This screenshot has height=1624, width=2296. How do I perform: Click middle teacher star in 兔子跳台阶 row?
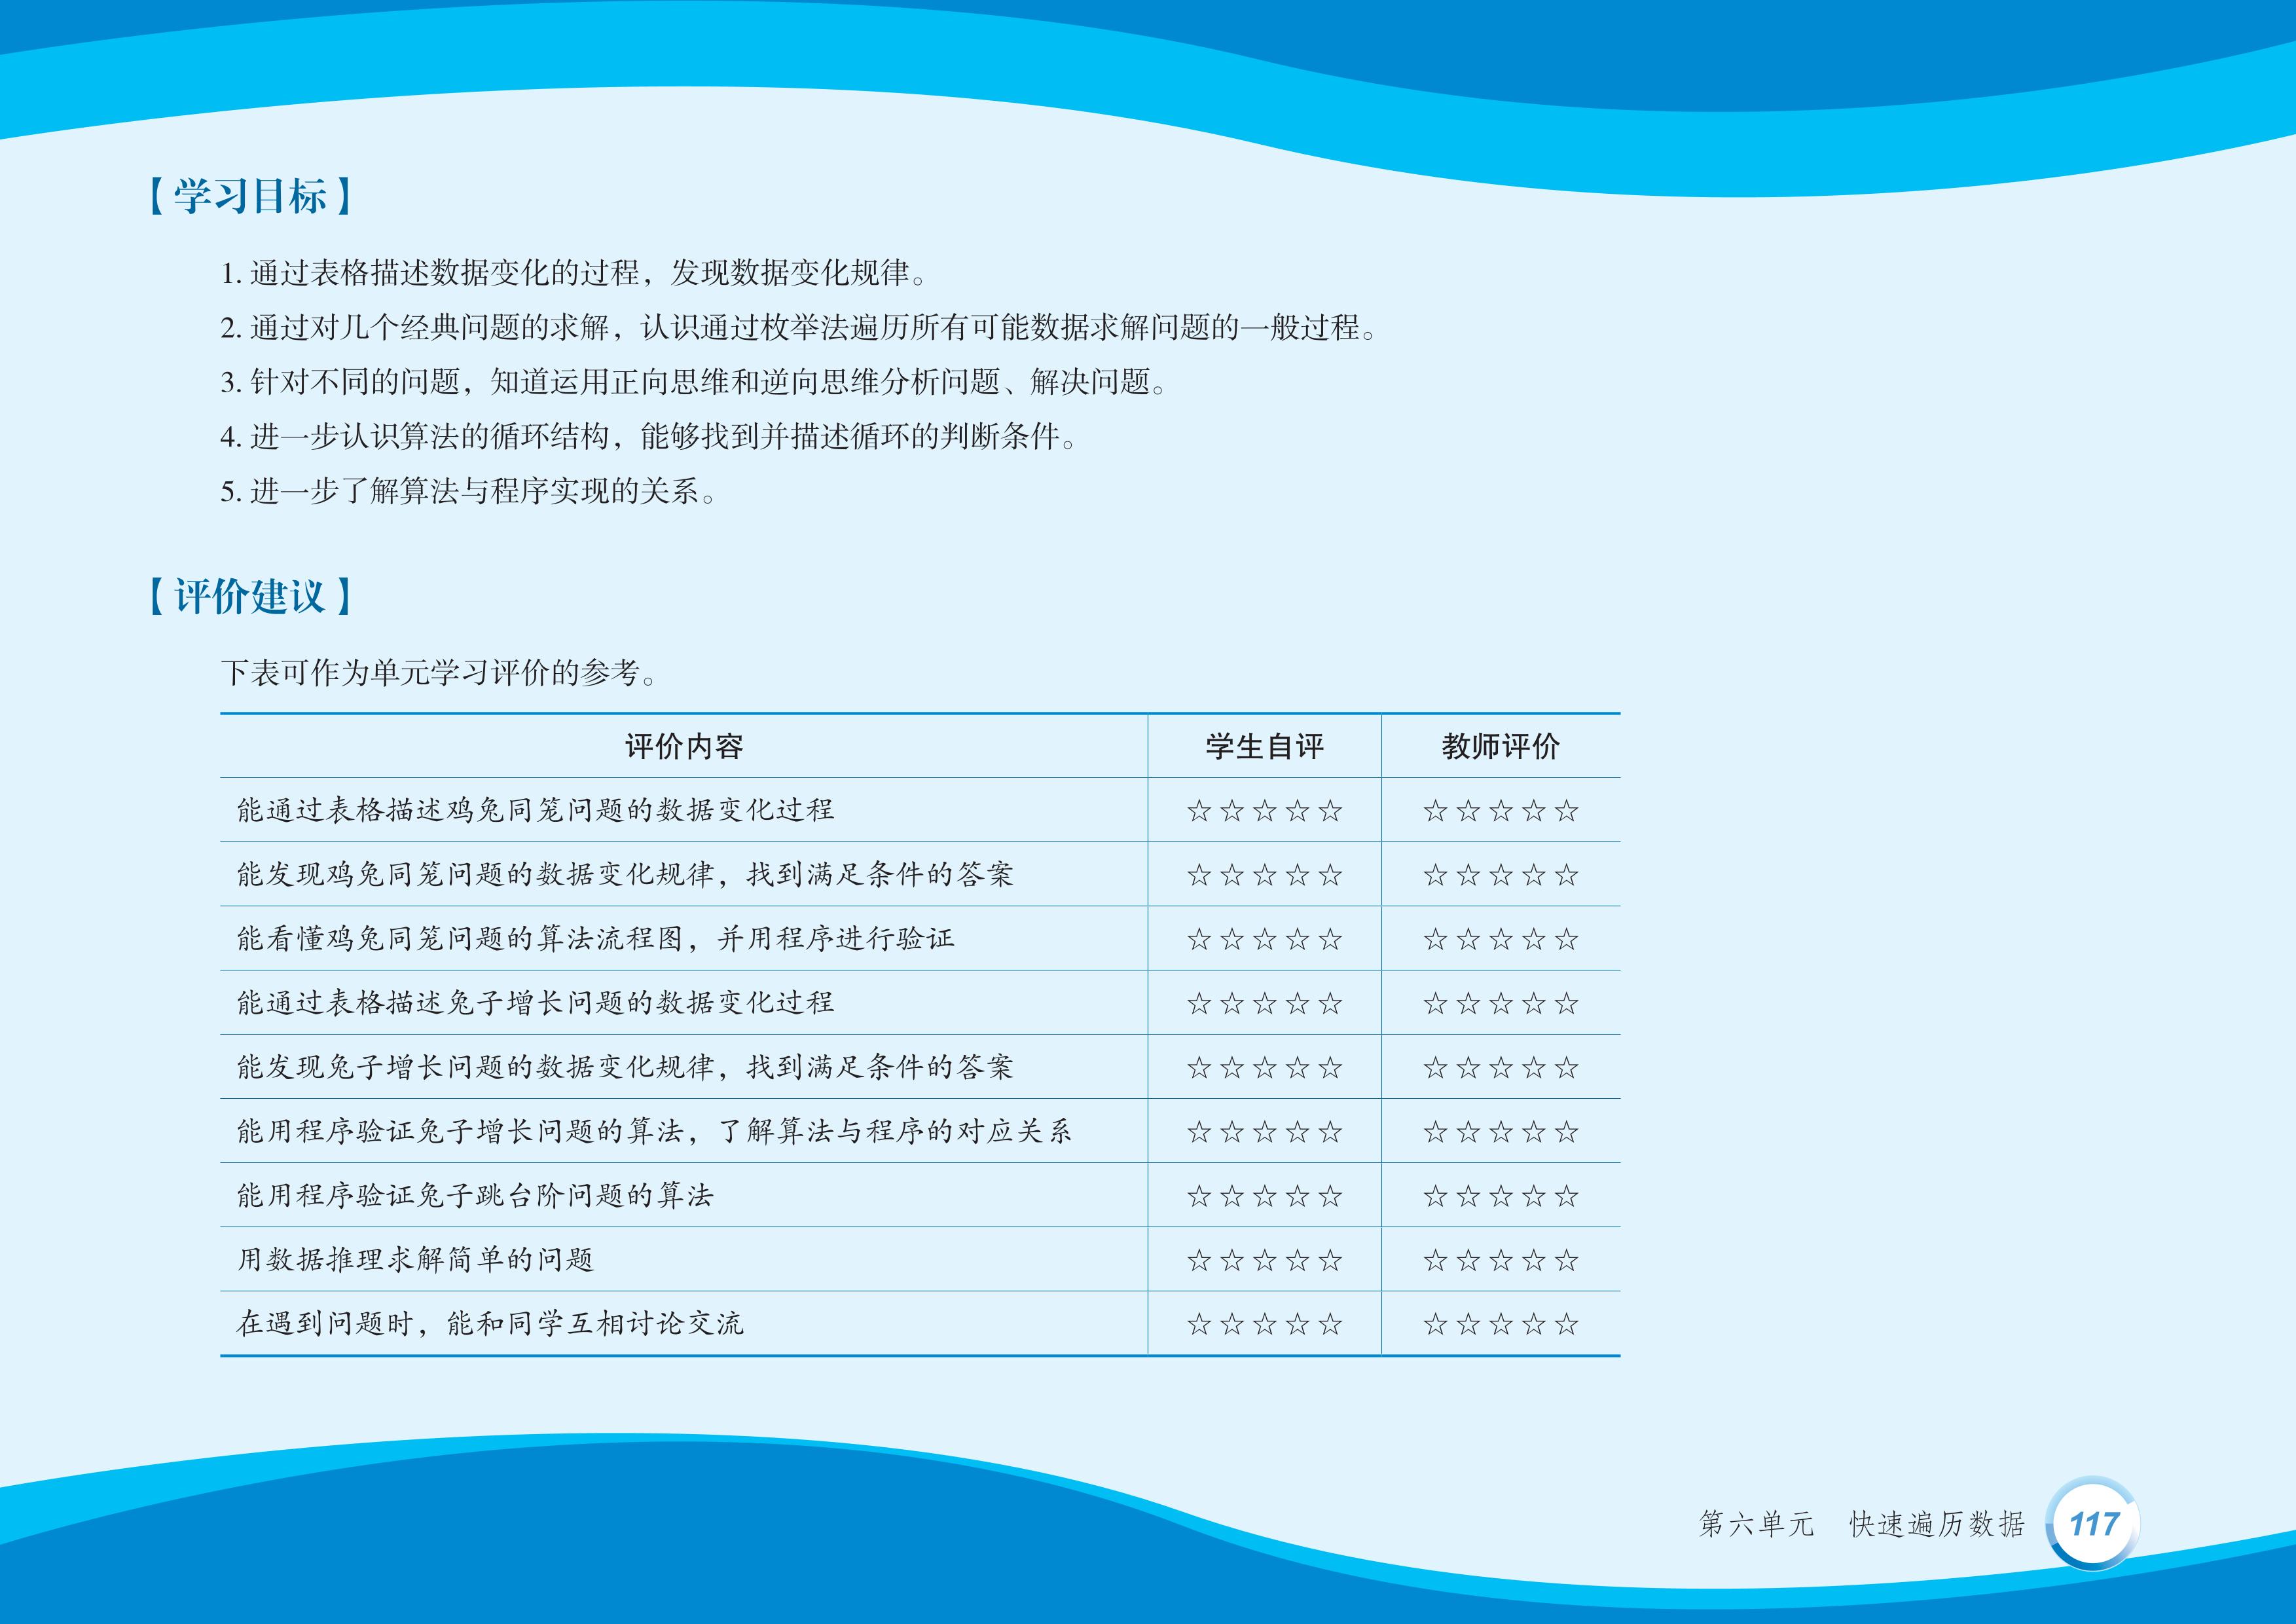click(x=1501, y=1196)
